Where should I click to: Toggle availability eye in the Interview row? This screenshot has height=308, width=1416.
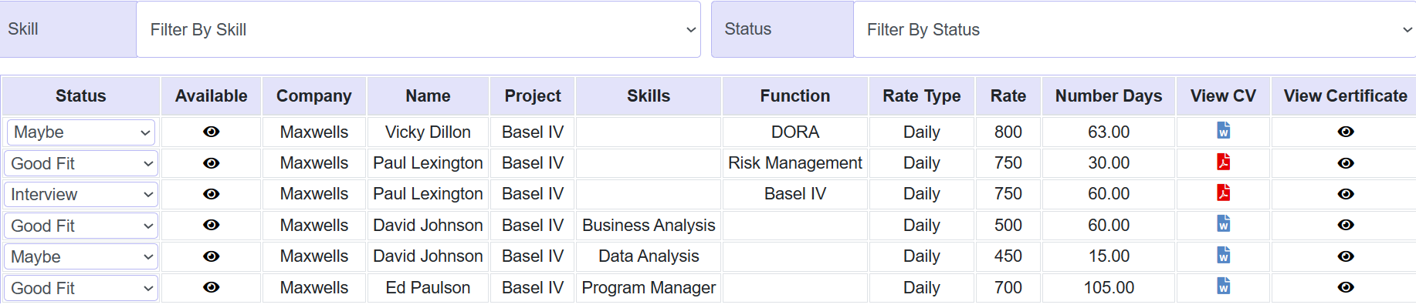[x=211, y=194]
